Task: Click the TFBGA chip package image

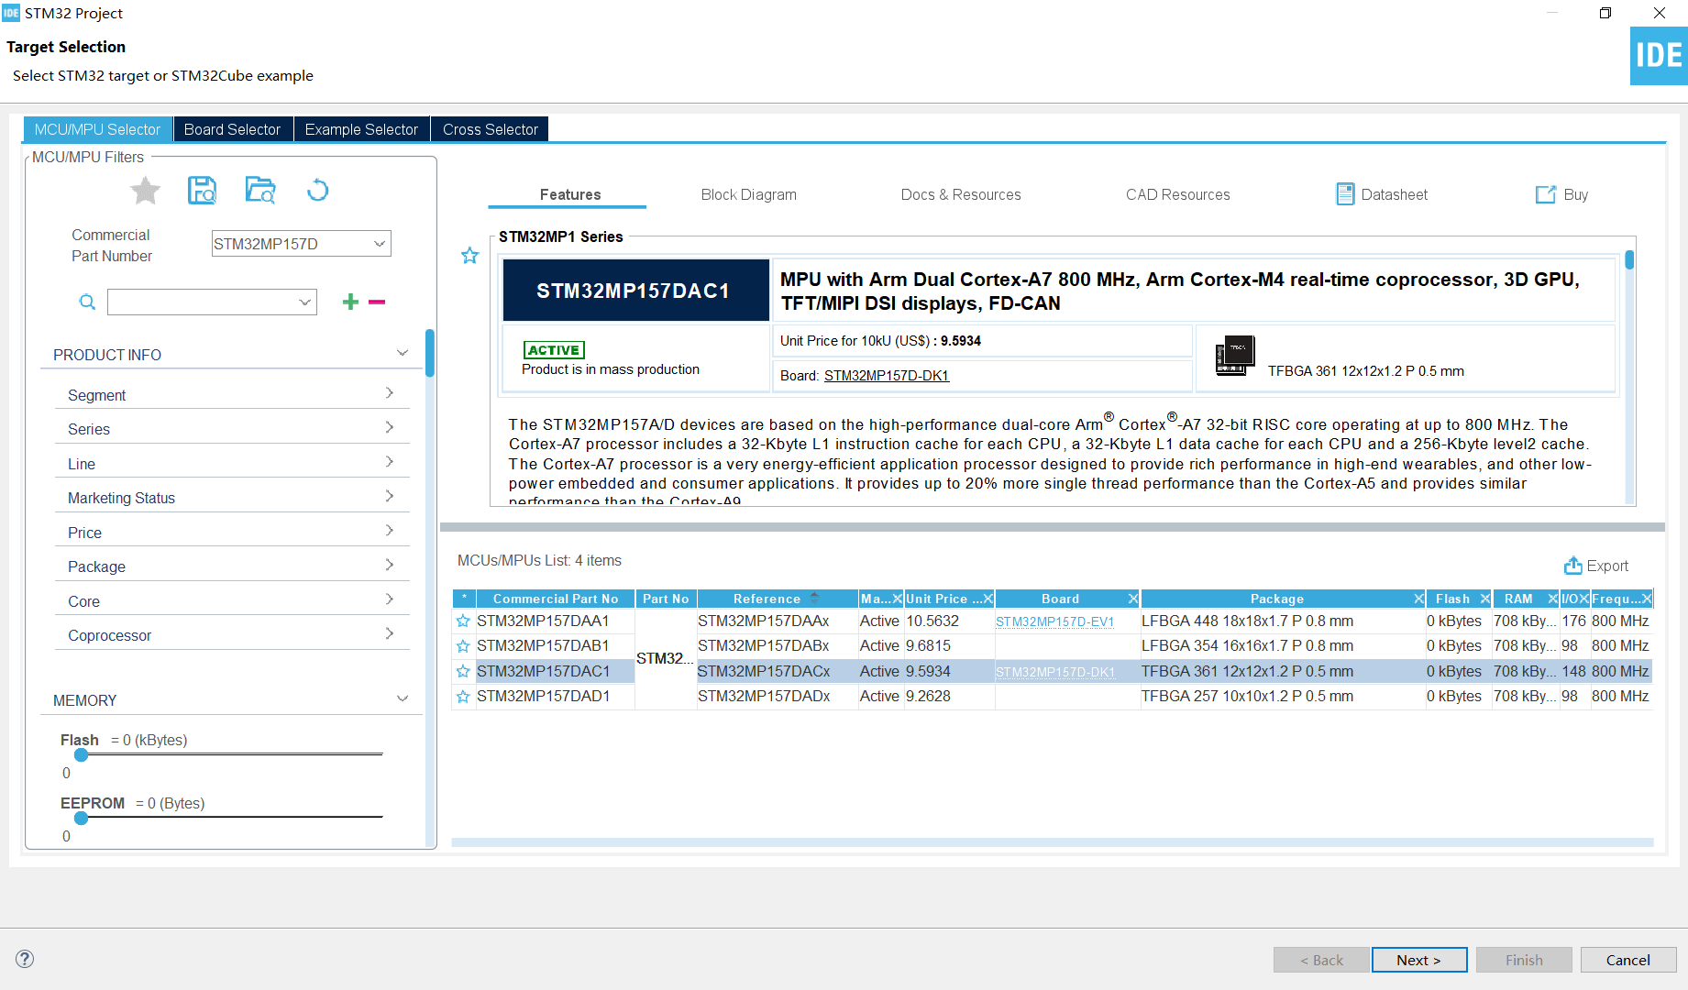Action: click(1235, 356)
